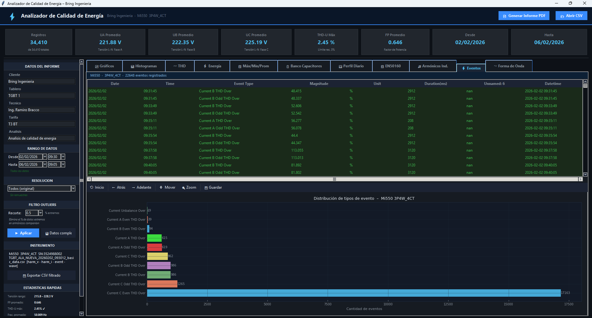Activate the Mover pan tool
This screenshot has height=318, width=592.
[x=167, y=187]
